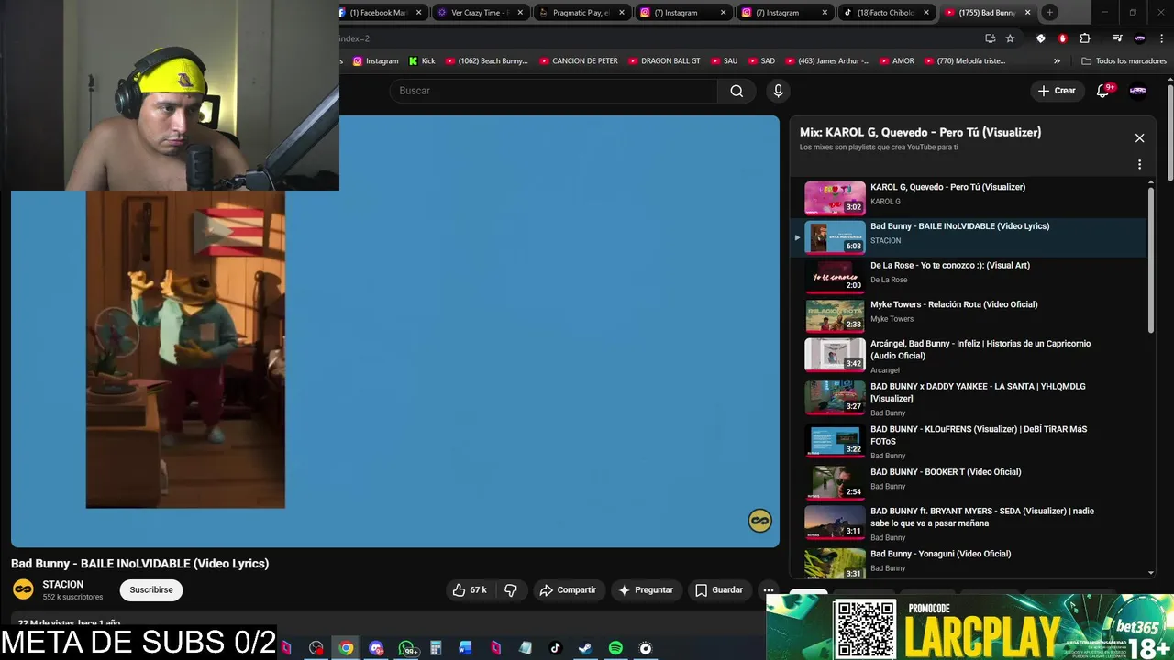Open Word from taskbar
The height and width of the screenshot is (660, 1174).
point(466,648)
